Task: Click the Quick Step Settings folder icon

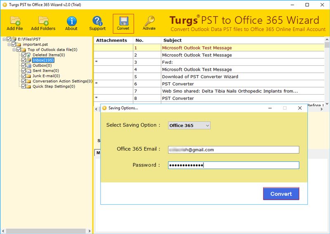Action: coord(28,86)
